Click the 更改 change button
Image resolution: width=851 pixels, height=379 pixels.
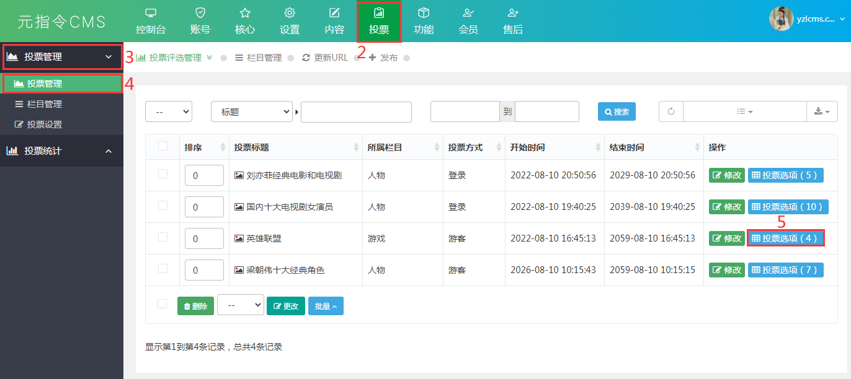pyautogui.click(x=286, y=306)
